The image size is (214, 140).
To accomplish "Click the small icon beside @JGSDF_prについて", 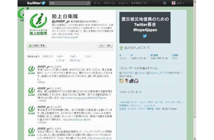I will coord(121,48).
